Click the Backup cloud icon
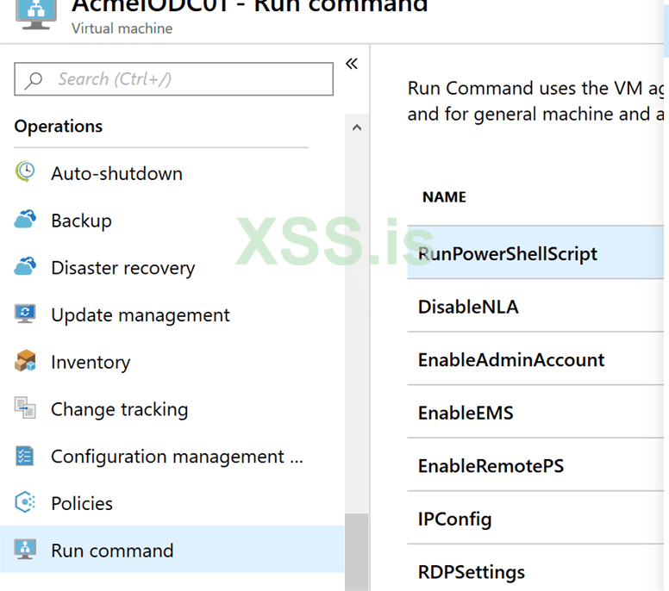The image size is (669, 591). coord(25,220)
